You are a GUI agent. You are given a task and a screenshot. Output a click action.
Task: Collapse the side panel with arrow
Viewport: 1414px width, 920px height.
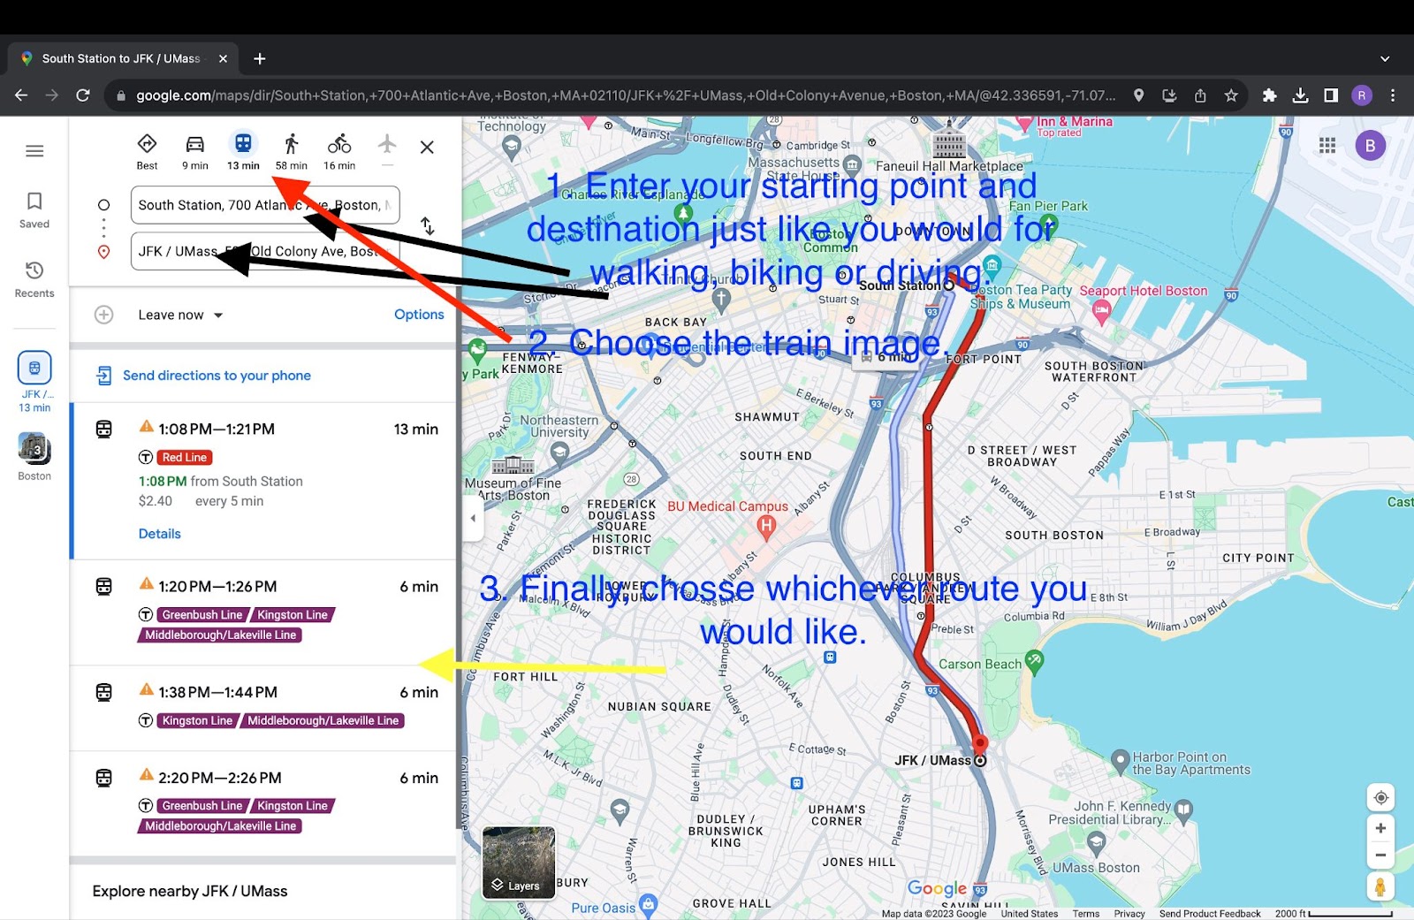(473, 519)
